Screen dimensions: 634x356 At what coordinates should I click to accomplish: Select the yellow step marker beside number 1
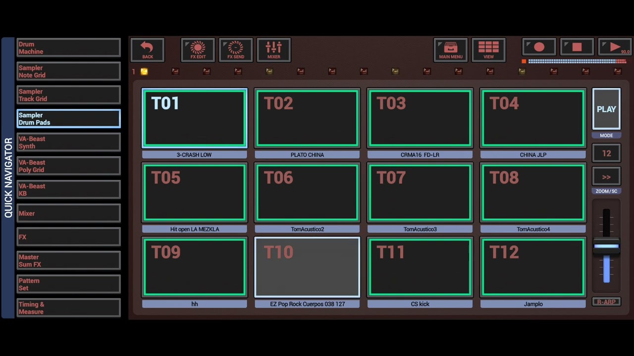[144, 72]
